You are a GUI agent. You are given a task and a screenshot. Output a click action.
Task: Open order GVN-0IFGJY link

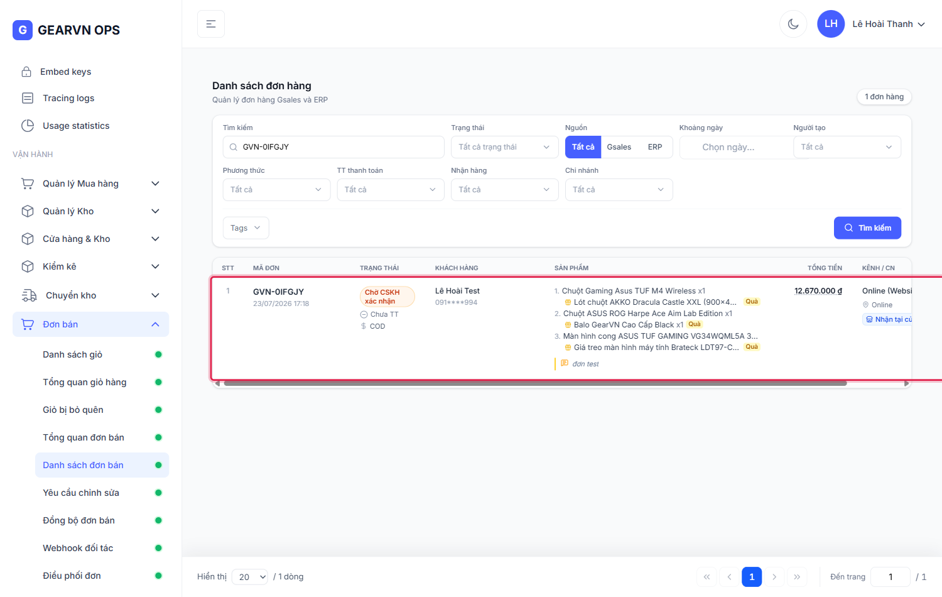pyautogui.click(x=278, y=292)
